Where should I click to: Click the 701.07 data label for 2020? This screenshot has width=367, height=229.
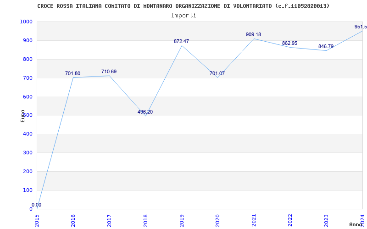[x=217, y=74]
